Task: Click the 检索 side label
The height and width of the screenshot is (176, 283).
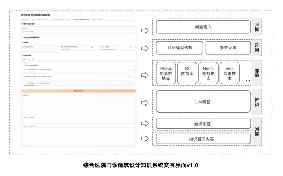Action: click(257, 73)
